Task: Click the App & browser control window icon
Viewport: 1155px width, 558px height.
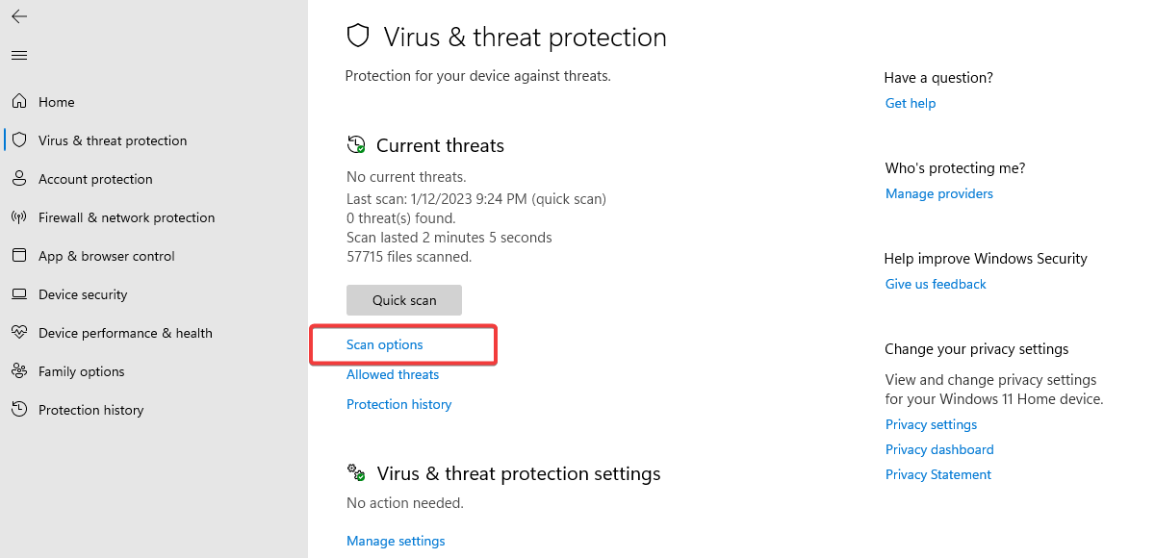Action: point(19,256)
